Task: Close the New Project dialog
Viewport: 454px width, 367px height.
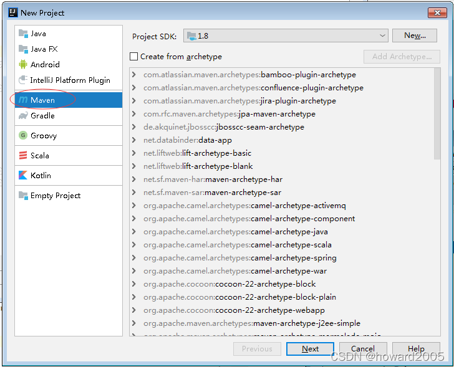Action: coord(437,12)
